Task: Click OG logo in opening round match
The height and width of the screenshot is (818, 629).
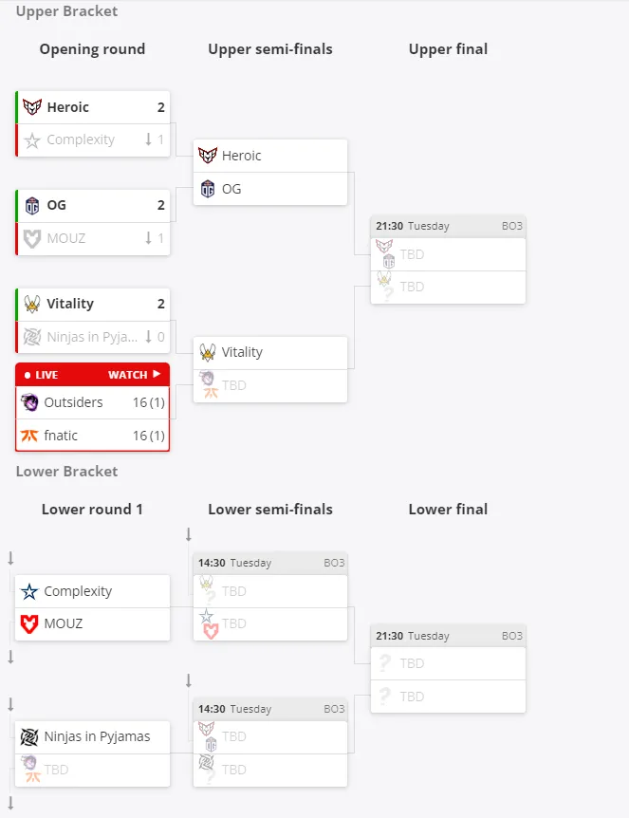Action: 32,206
